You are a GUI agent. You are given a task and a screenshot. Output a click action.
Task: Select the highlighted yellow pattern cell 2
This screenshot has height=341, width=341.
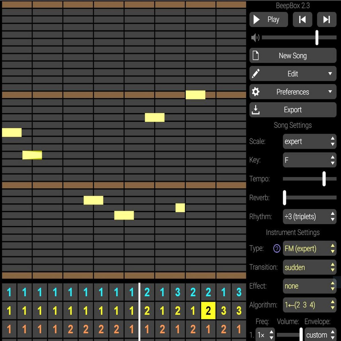point(208,311)
